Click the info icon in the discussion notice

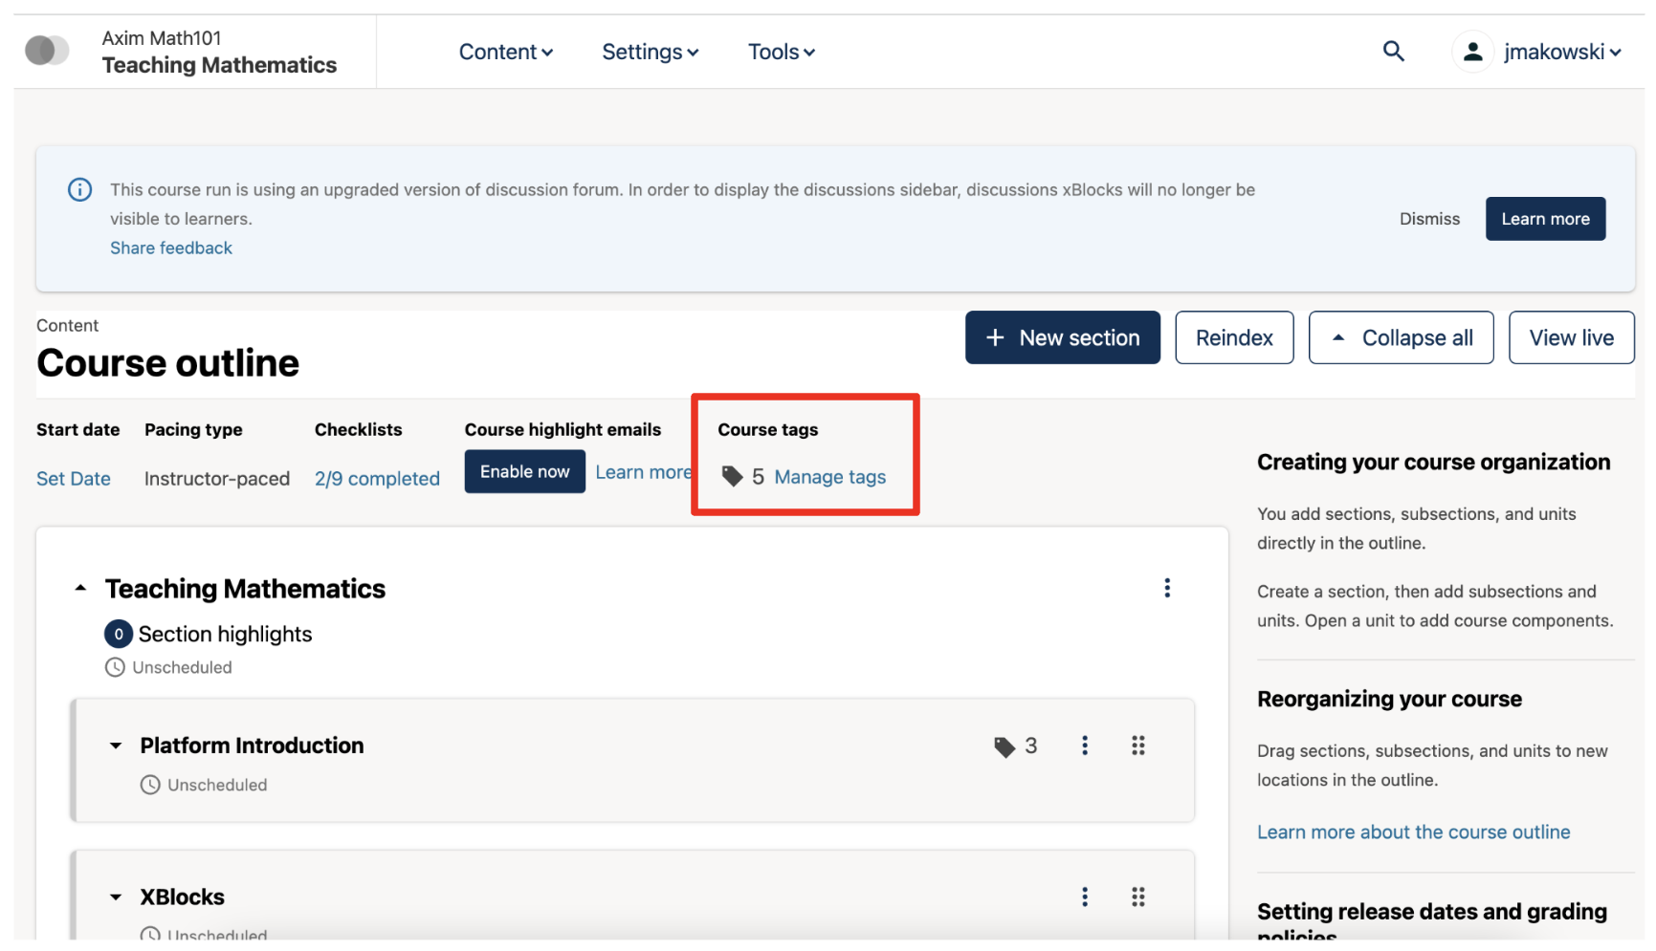point(79,189)
